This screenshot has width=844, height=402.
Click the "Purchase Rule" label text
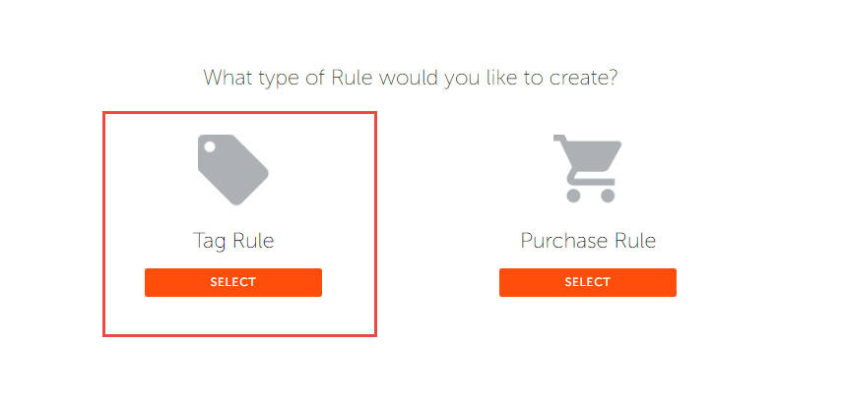click(588, 240)
